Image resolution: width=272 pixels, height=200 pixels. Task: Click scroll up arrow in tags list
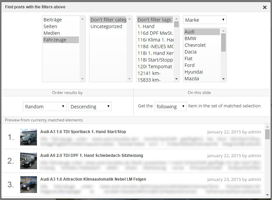[176, 19]
